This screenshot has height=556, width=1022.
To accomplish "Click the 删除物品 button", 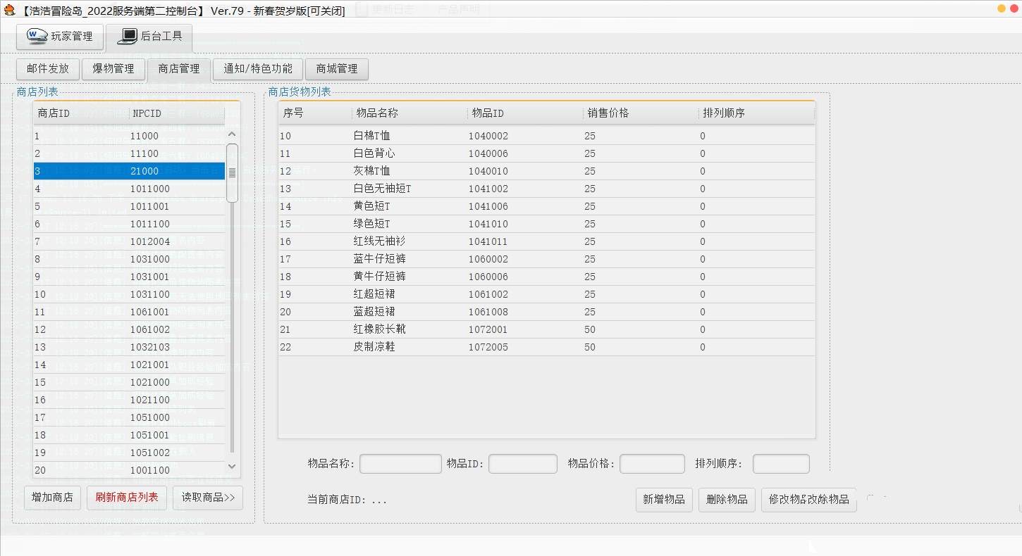I will point(727,499).
